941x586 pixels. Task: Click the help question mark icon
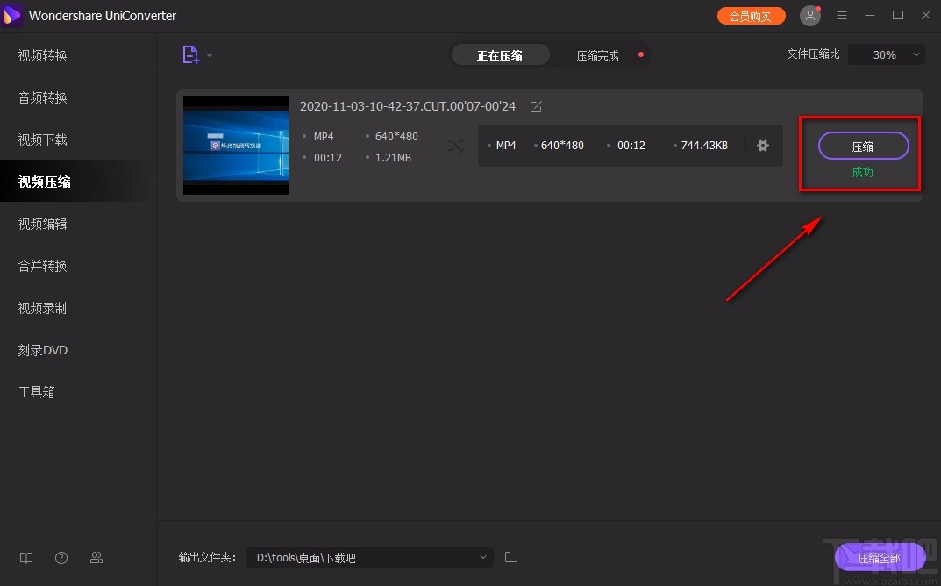click(x=61, y=558)
